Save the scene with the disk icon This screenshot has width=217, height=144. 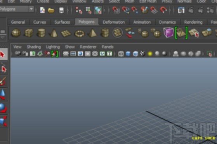(x=61, y=10)
